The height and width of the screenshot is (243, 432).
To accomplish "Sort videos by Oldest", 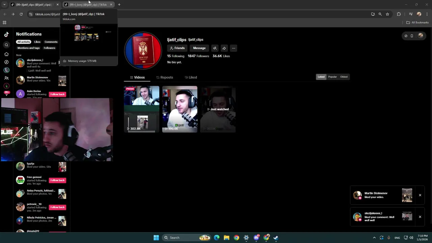I will tap(344, 77).
